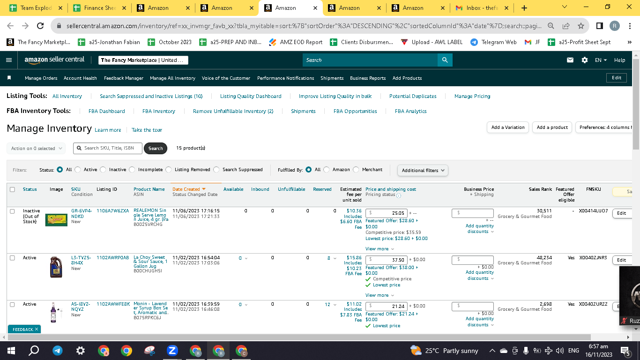Click the La Choy Sweet & Sour Sauce thumbnail
The height and width of the screenshot is (360, 640).
[56, 267]
